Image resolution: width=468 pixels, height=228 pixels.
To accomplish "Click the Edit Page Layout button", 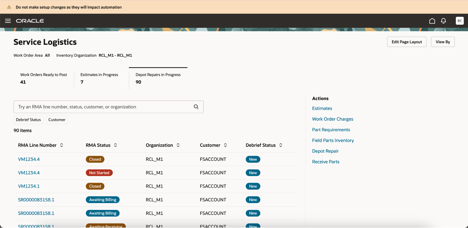I will click(406, 42).
